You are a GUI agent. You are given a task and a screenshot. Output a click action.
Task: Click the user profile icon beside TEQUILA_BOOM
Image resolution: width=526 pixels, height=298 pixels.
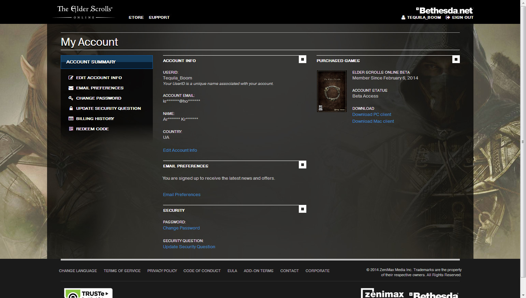[x=404, y=17]
